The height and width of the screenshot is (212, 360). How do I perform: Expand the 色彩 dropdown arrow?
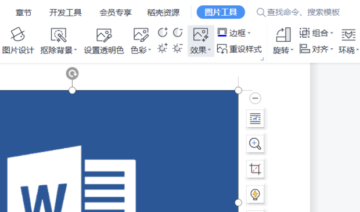(150, 50)
